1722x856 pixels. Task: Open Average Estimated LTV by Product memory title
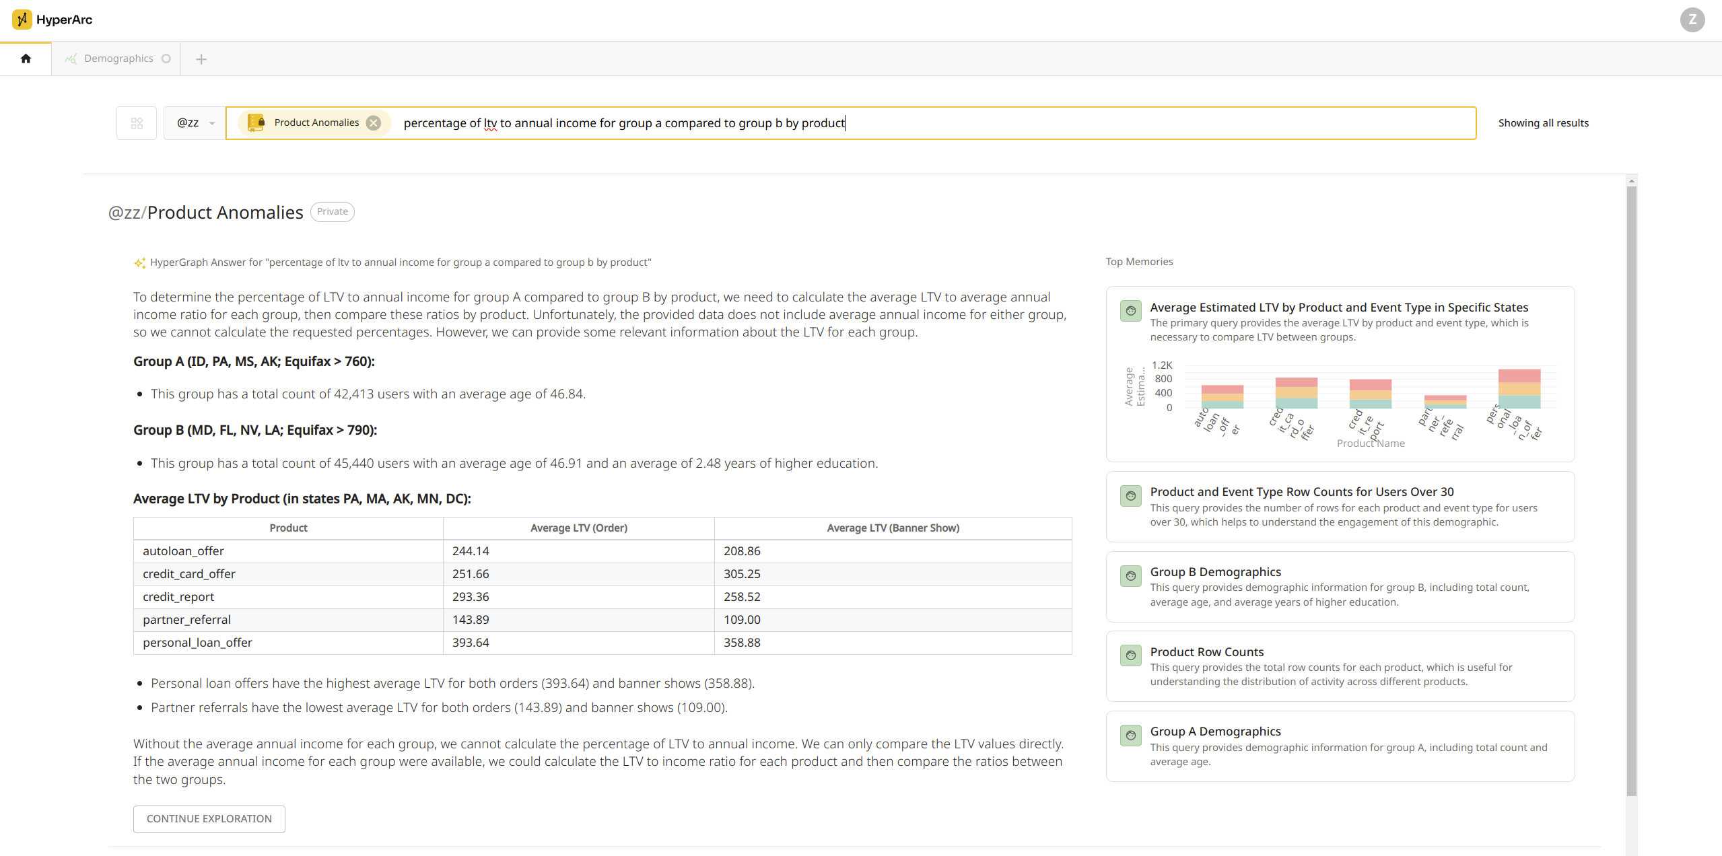tap(1339, 308)
